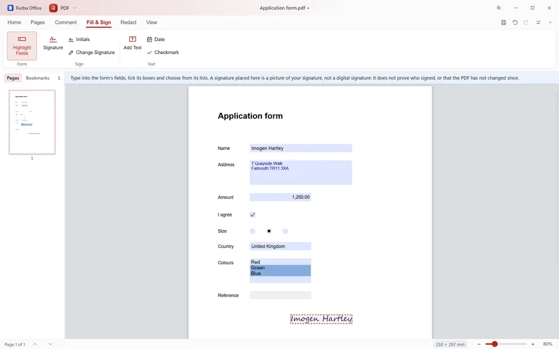Click Change Signature

[x=92, y=52]
